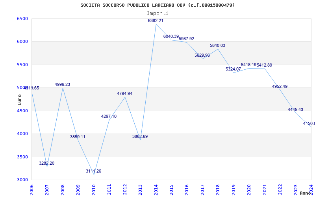This screenshot has width=315, height=197.
Task: Click the x-axis year 2008
Action: coord(63,190)
